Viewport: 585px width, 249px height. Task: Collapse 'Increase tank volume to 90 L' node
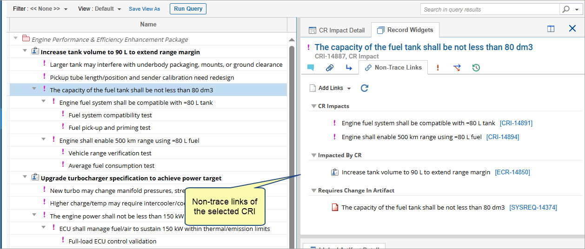point(25,51)
